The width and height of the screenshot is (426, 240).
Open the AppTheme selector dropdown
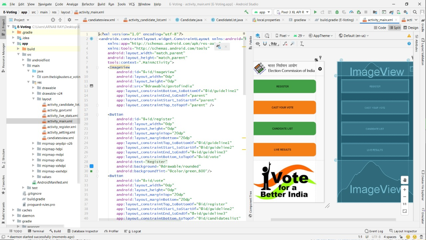(x=321, y=36)
